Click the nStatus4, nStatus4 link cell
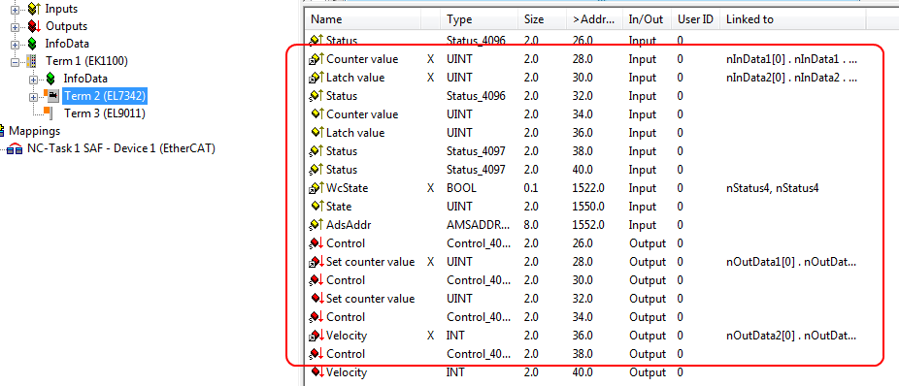The width and height of the screenshot is (899, 386). (x=772, y=188)
